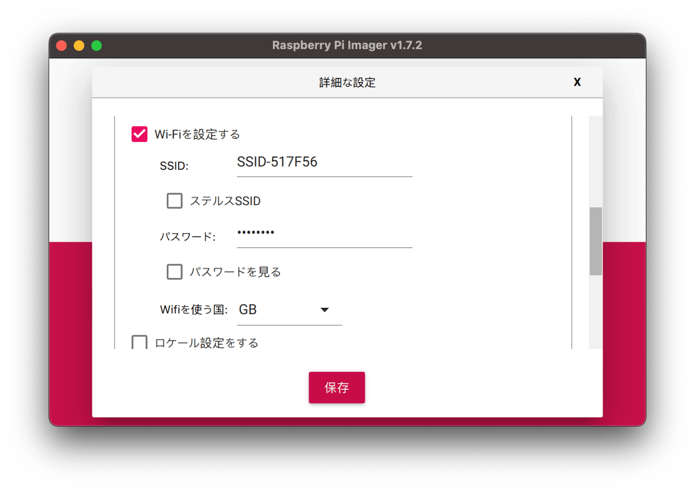This screenshot has width=695, height=491.
Task: Click the パスワード: label text
Action: point(188,237)
